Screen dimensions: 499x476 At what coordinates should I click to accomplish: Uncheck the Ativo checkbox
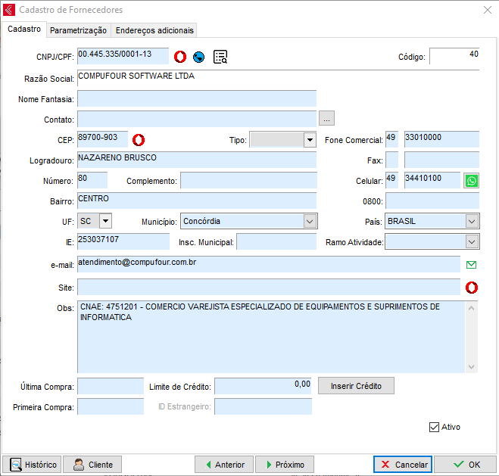(434, 427)
